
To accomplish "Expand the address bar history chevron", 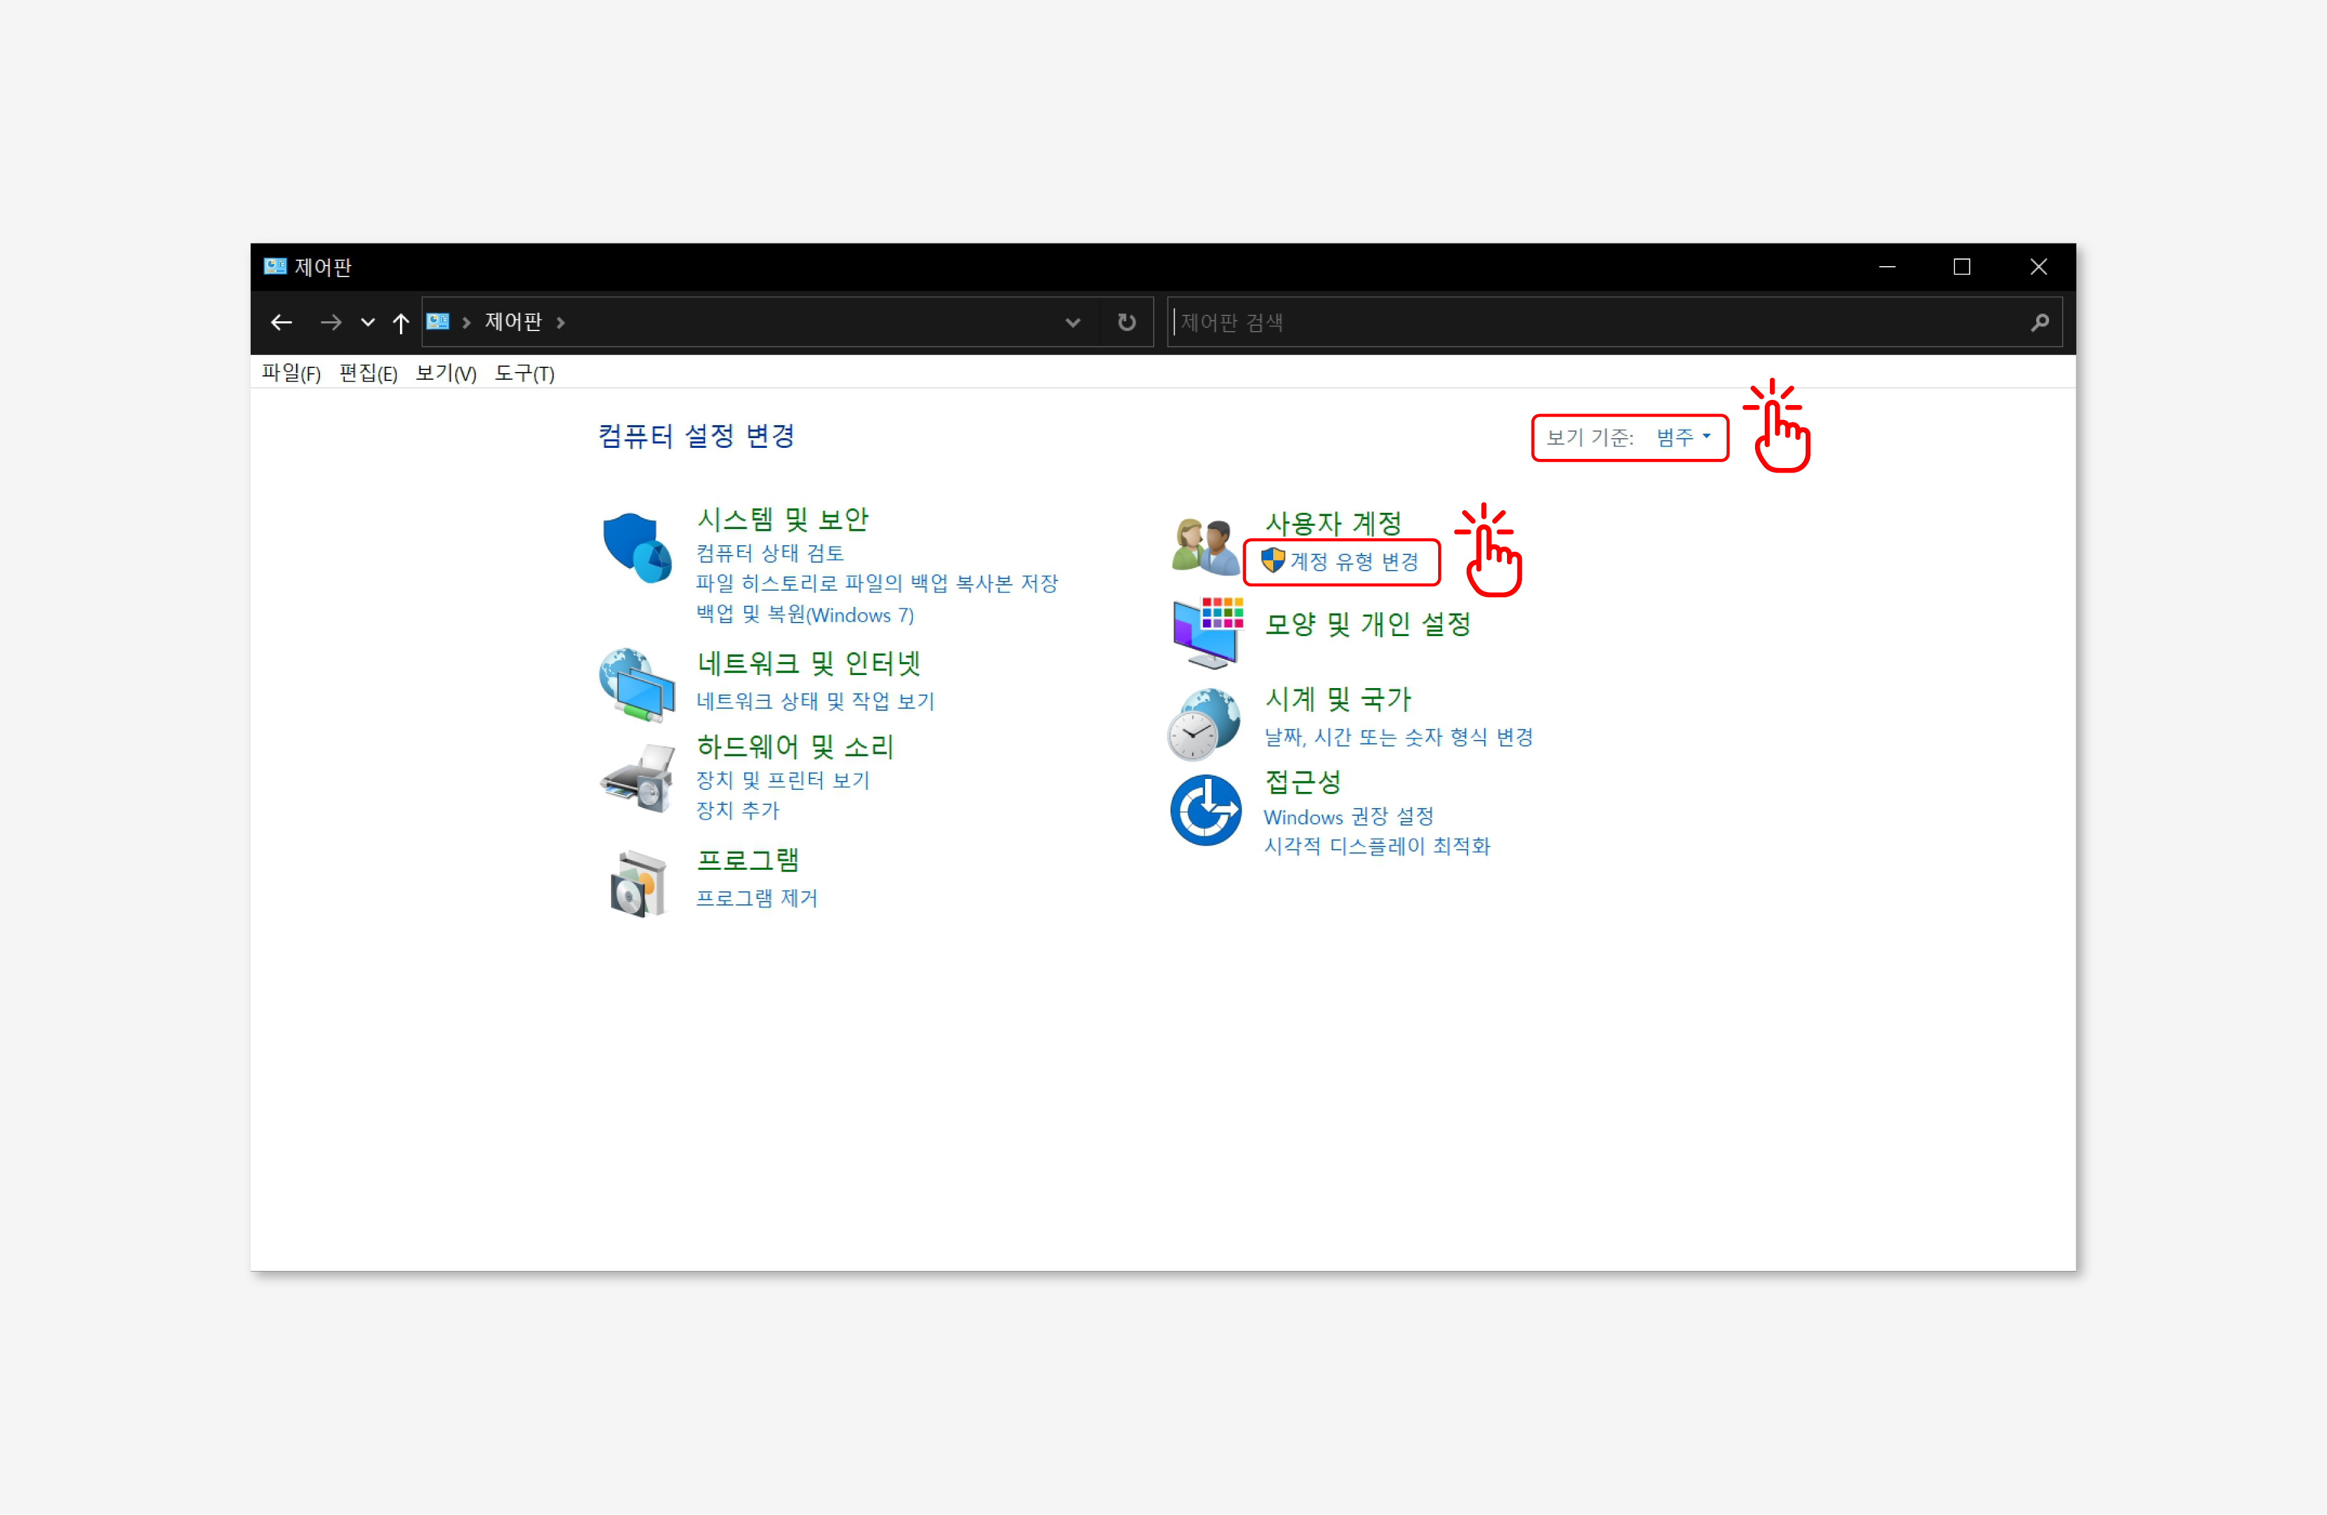I will (1073, 323).
